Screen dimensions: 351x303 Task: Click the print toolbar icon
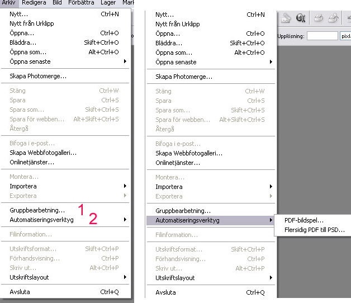pos(319,18)
